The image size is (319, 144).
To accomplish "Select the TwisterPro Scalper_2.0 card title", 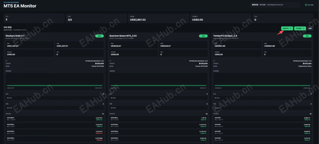I will click(x=225, y=35).
